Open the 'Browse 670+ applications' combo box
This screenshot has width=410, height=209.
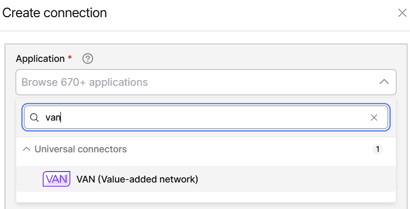pyautogui.click(x=206, y=82)
